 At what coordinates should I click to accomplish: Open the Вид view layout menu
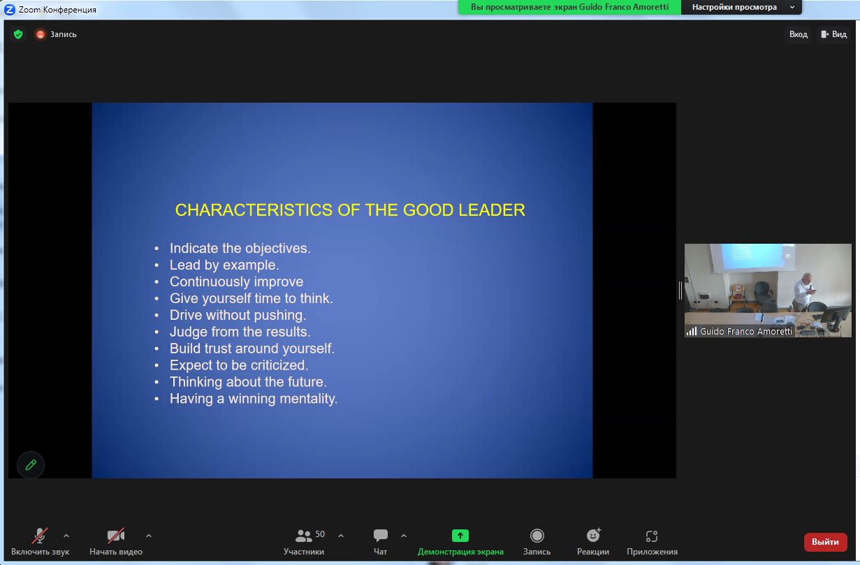click(x=833, y=34)
